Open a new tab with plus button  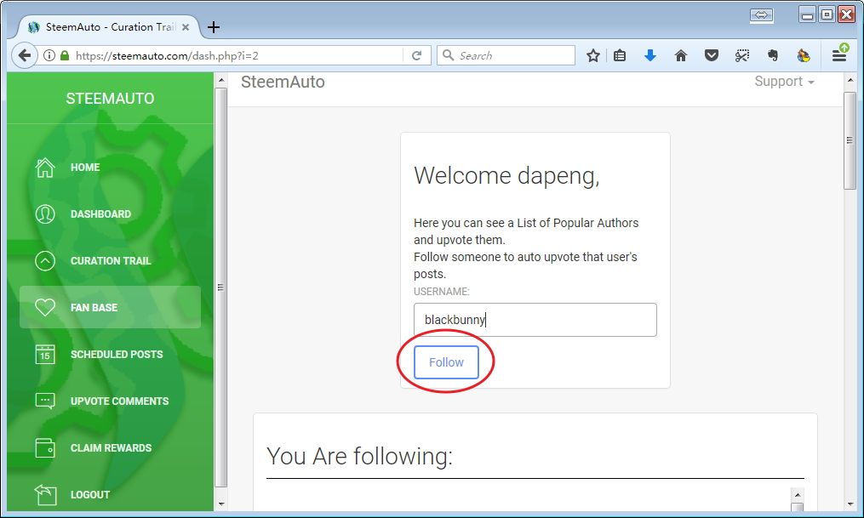point(214,27)
